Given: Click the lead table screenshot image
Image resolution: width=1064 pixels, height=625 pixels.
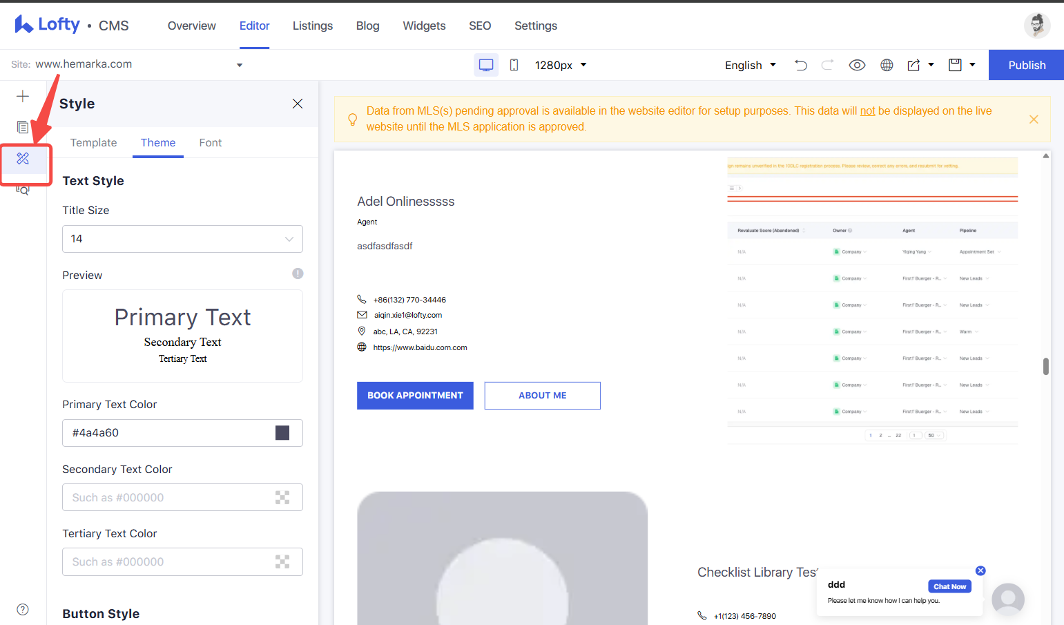Looking at the screenshot, I should point(873,300).
